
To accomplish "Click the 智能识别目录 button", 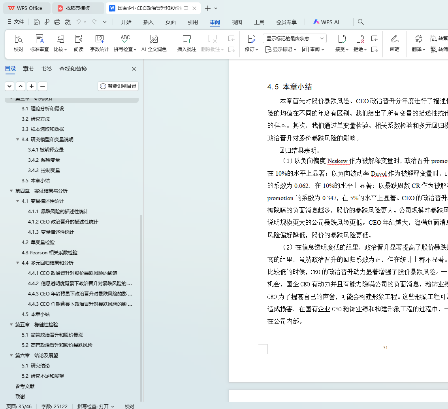I will tap(118, 86).
